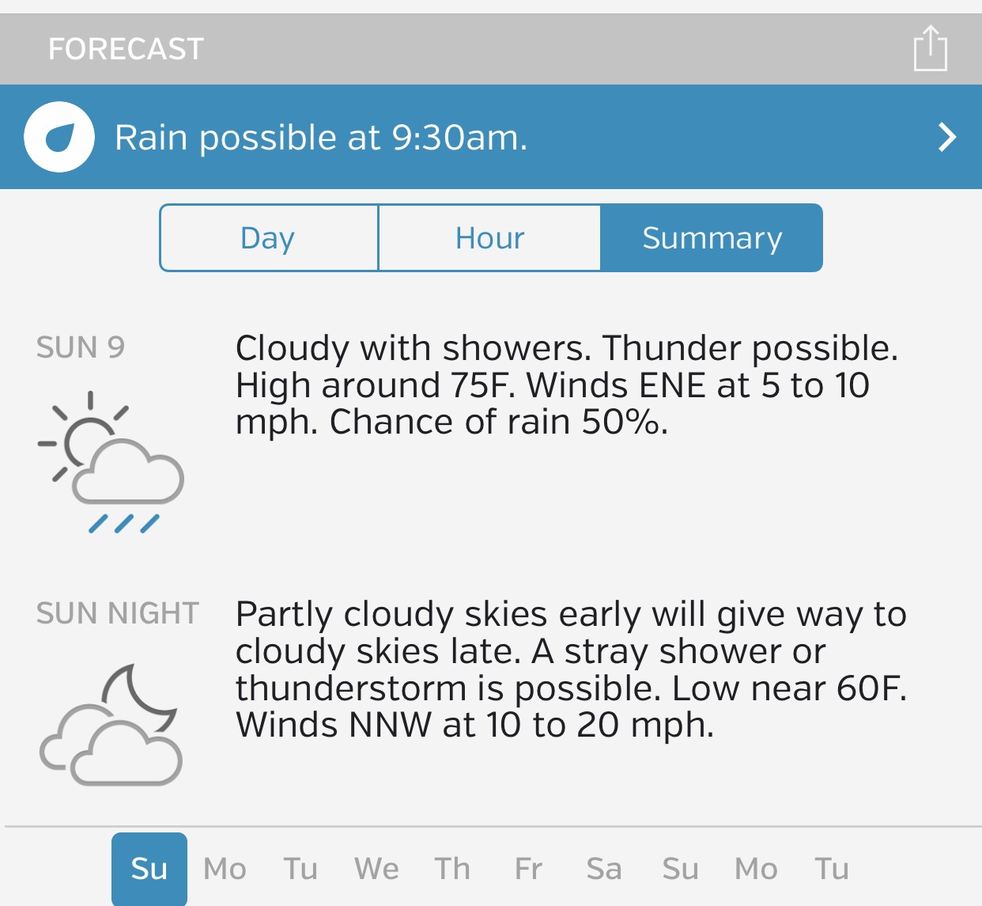Choose Th in the day selector
This screenshot has height=906, width=982.
point(452,869)
